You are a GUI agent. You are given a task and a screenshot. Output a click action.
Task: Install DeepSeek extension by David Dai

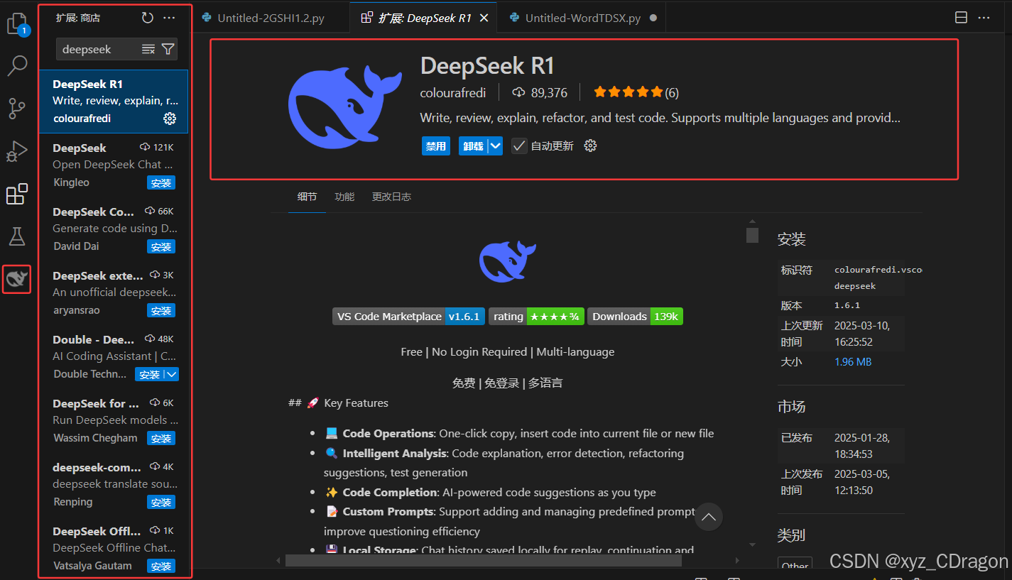[x=161, y=246]
